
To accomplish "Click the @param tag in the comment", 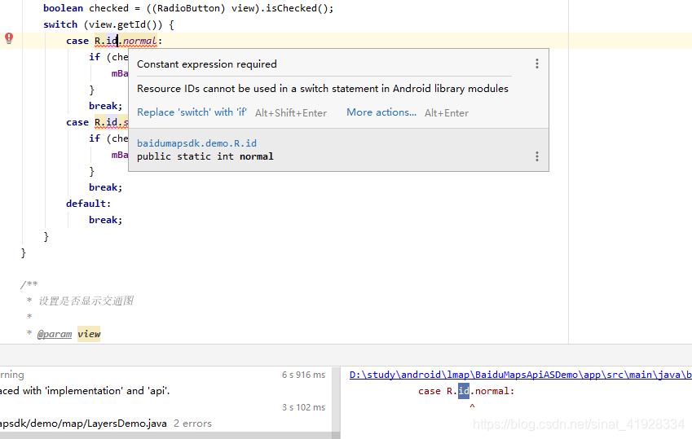I will tap(55, 334).
